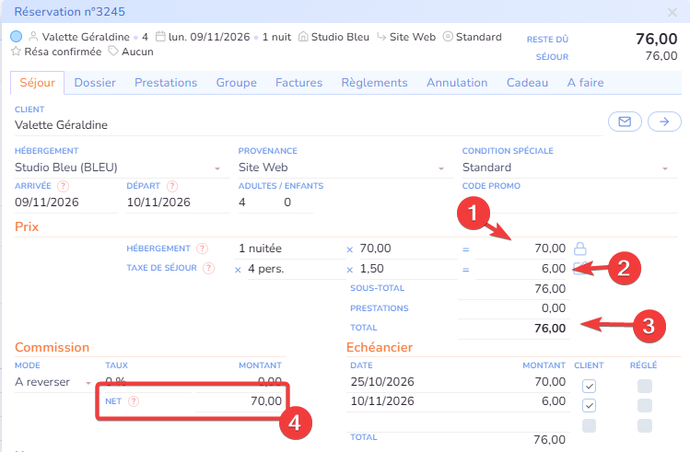Open the Provenance Site Web dropdown

441,168
